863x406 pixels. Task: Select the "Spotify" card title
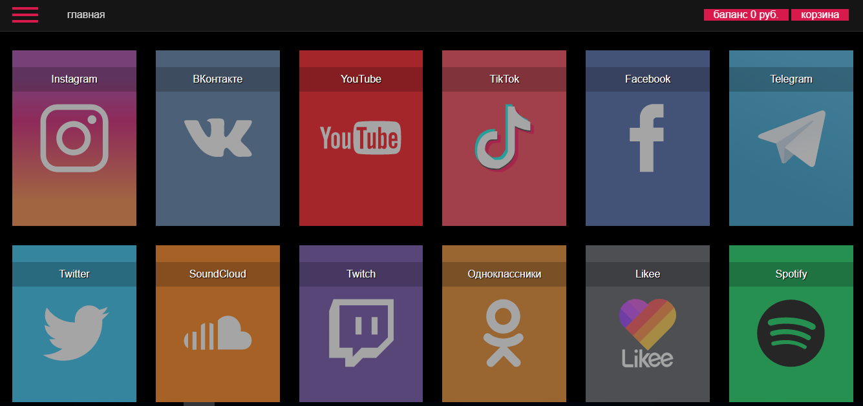tap(791, 274)
